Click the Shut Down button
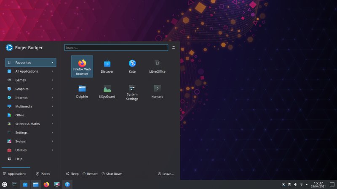 [112, 174]
